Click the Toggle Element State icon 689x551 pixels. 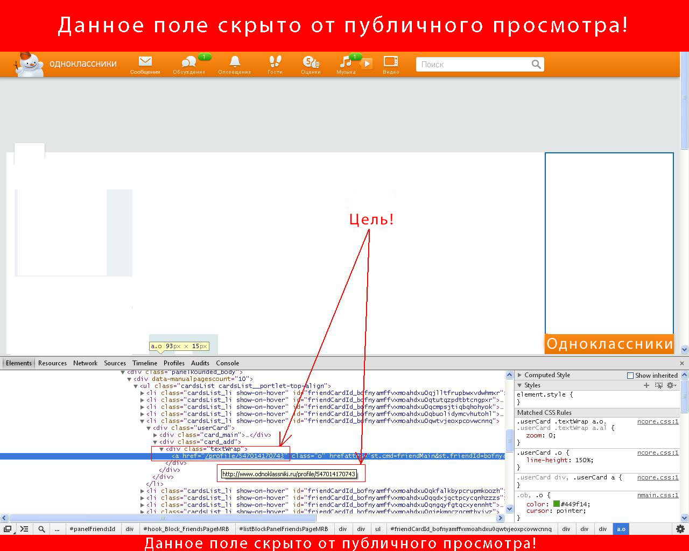point(658,385)
